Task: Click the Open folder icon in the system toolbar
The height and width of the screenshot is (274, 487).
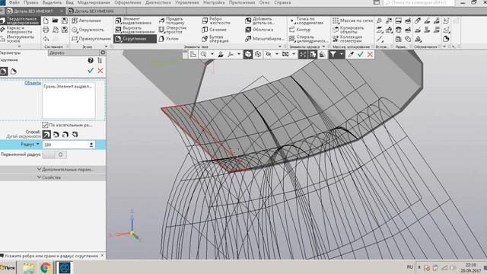Action: (56, 21)
